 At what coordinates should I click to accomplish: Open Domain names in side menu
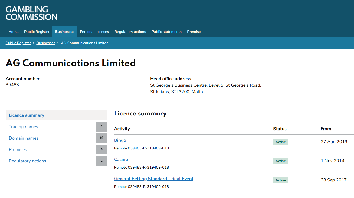24,138
